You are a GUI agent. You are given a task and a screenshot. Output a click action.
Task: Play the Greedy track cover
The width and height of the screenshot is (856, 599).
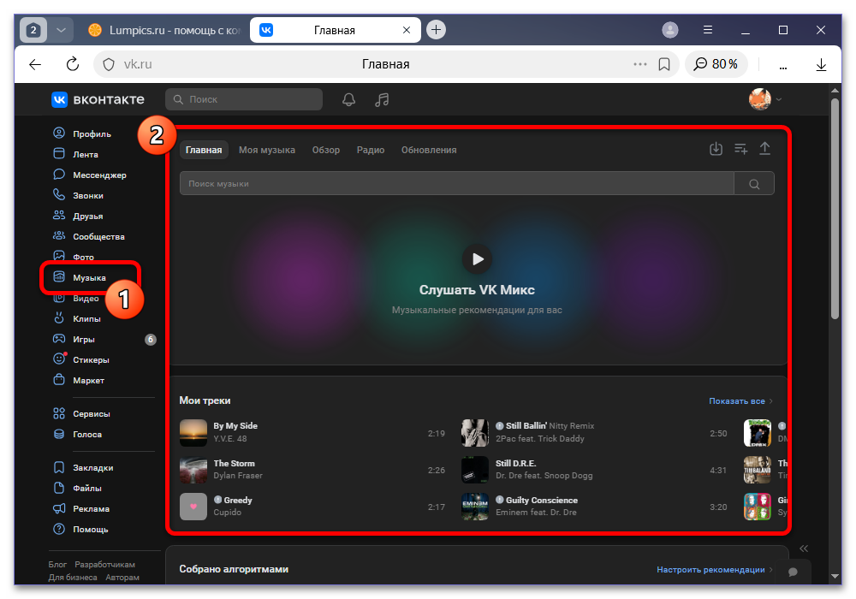[193, 507]
